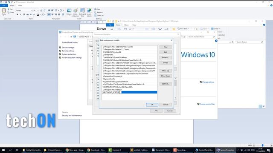Click Replace in WordPad Editing group

tap(99, 12)
